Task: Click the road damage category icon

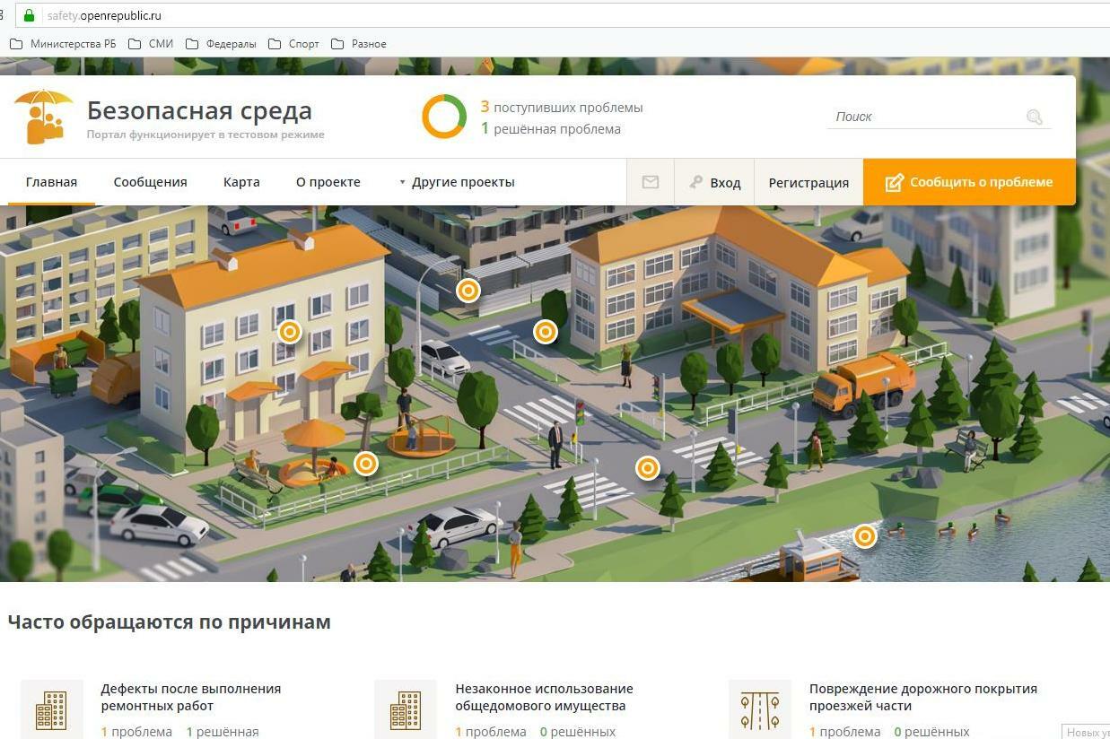Action: pos(759,710)
